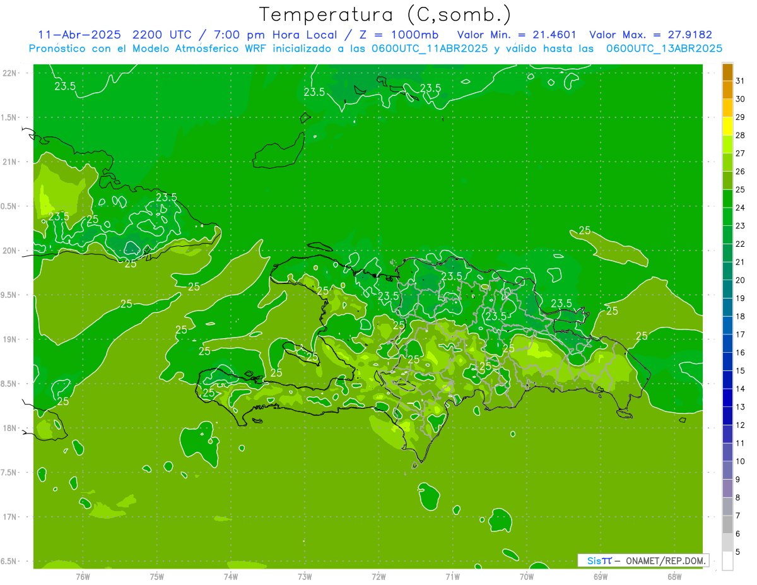
Task: Click the legend scale value "15"
Action: pyautogui.click(x=741, y=370)
